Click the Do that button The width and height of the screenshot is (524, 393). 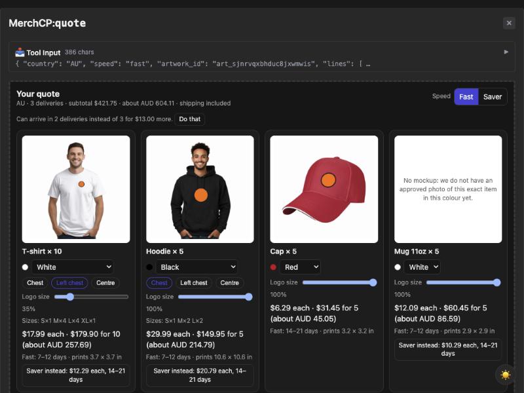[189, 119]
